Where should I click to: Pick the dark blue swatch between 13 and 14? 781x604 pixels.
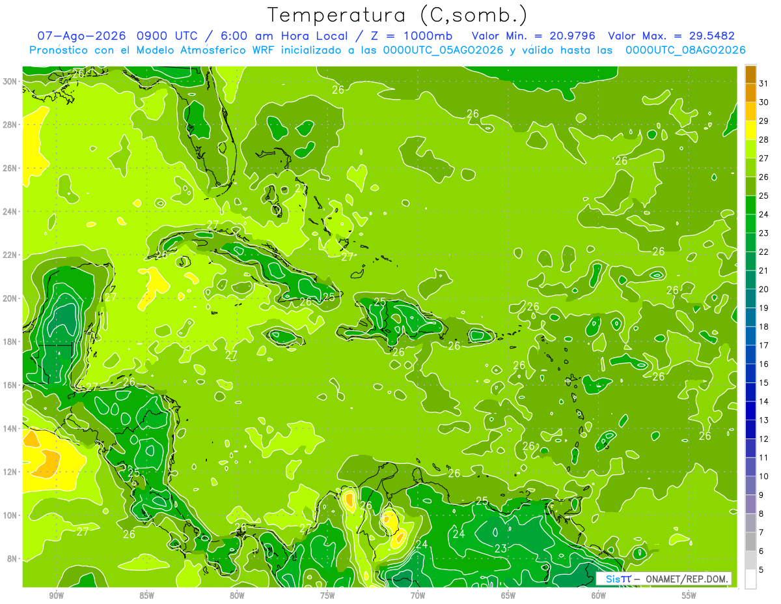tap(750, 411)
